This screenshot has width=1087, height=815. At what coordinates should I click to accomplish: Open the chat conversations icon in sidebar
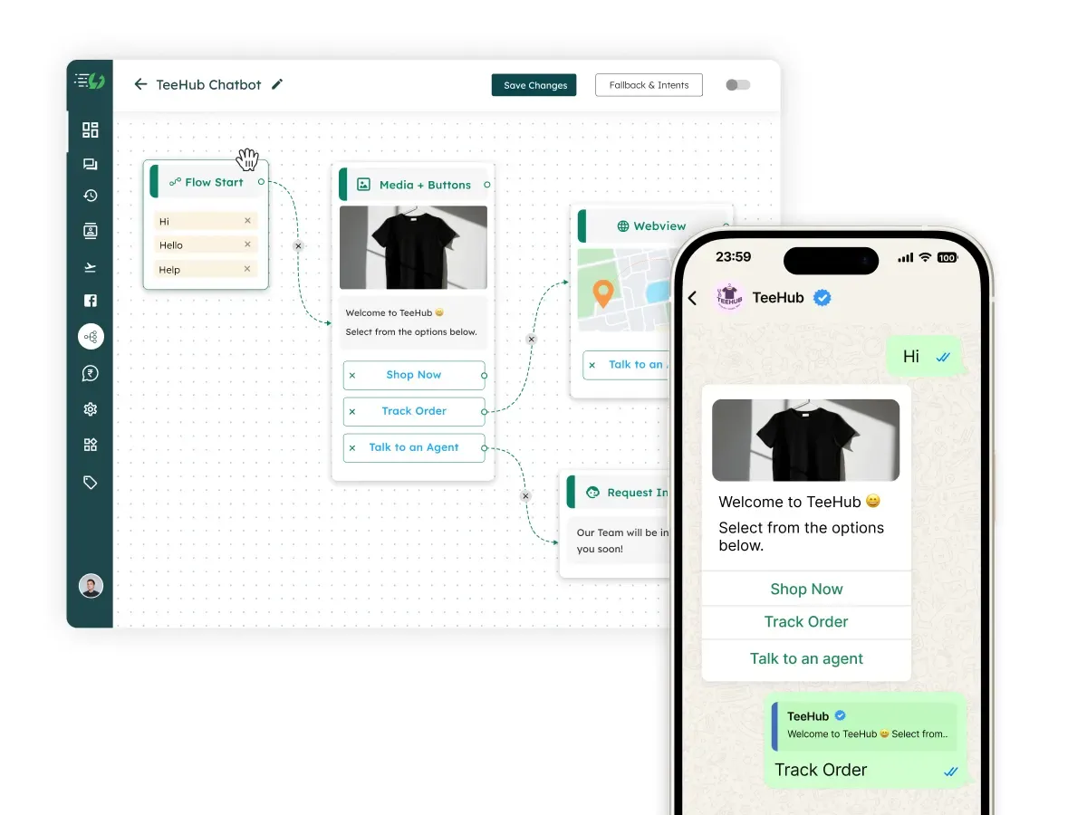coord(90,163)
